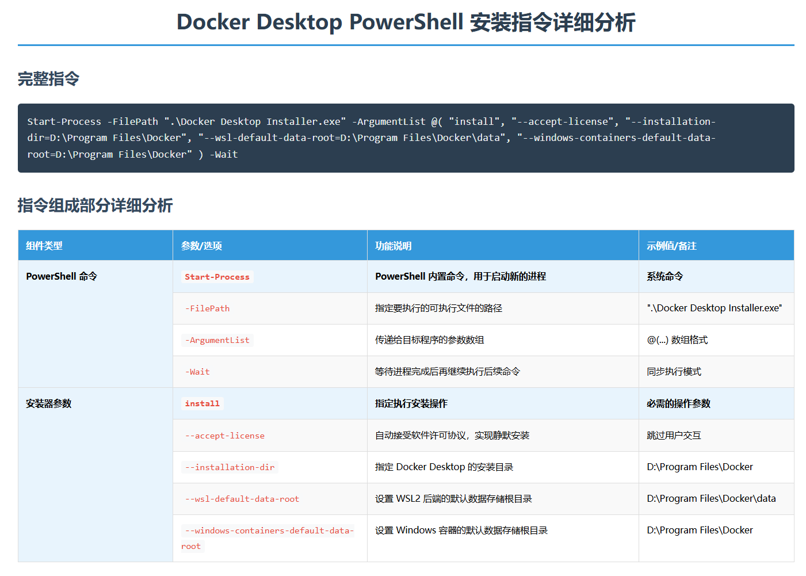
Task: Click the 'install' code tag
Action: point(202,404)
